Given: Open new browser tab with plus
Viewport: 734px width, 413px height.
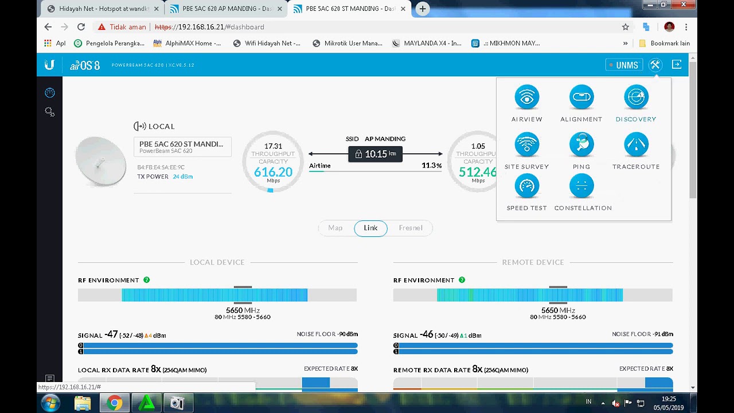Looking at the screenshot, I should click(423, 9).
